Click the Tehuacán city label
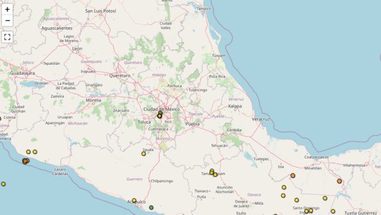 (x=219, y=146)
